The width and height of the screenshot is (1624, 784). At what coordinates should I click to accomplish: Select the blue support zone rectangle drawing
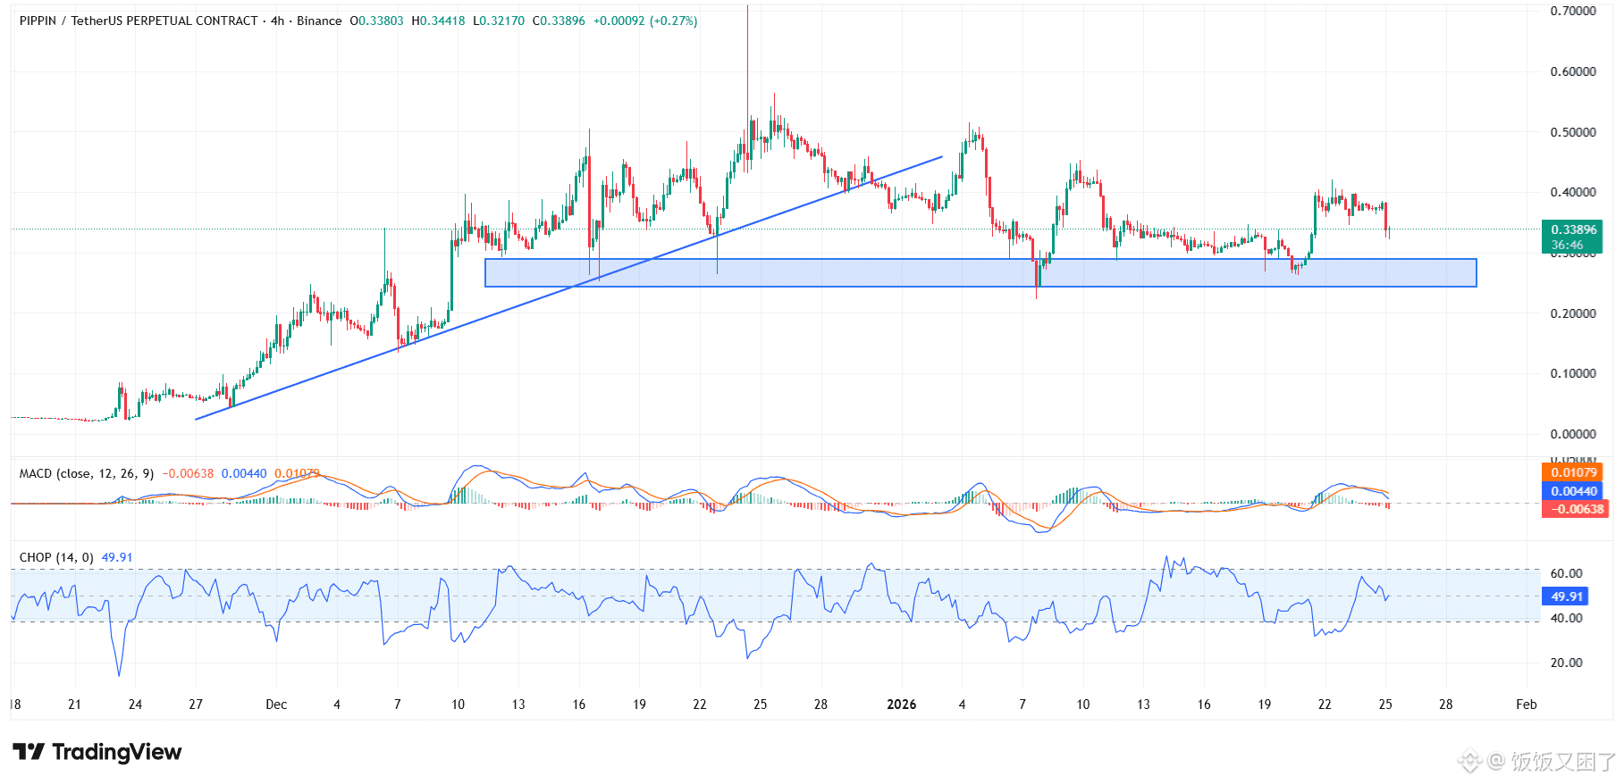click(x=980, y=273)
